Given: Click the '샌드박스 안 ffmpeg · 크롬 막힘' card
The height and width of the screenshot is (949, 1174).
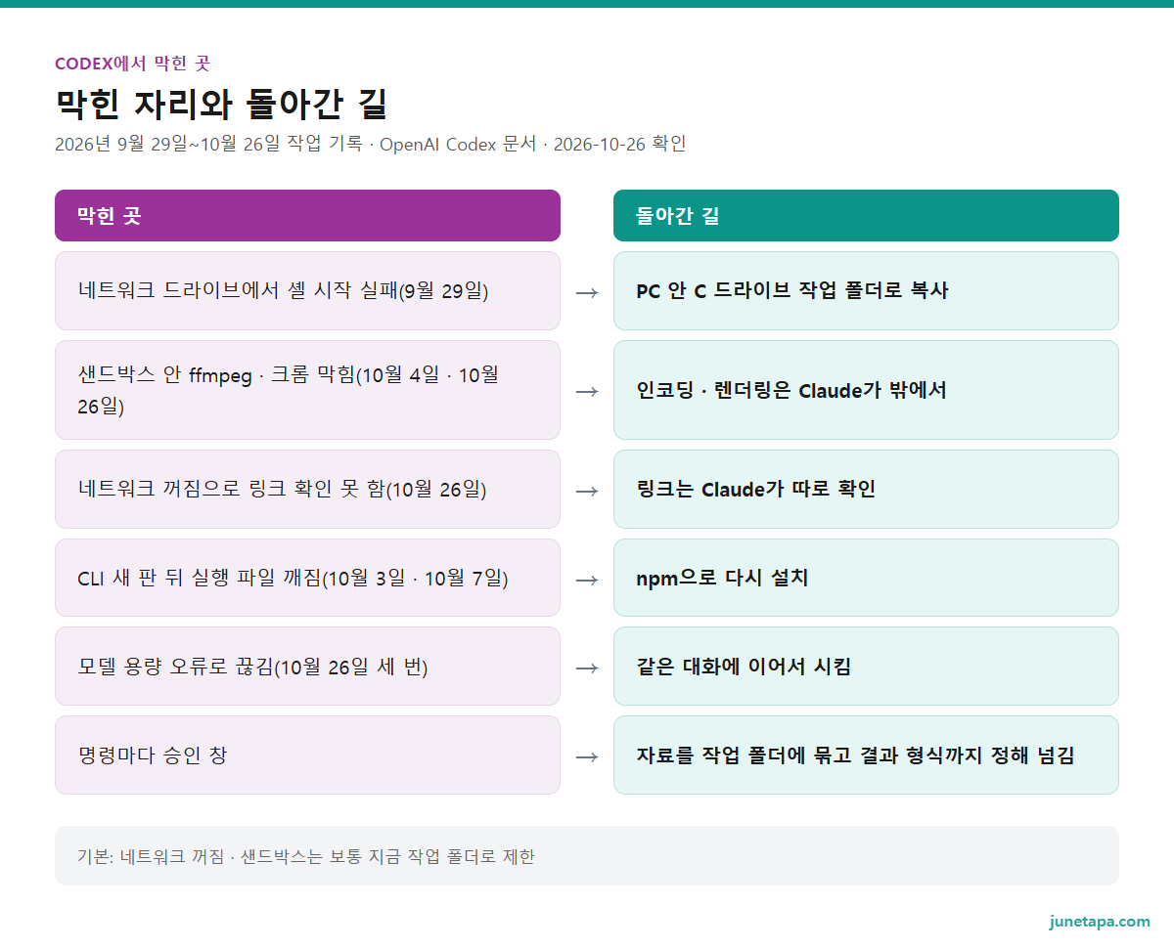Looking at the screenshot, I should tap(307, 390).
